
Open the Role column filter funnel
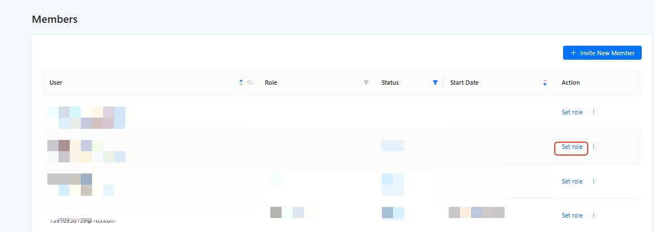tap(366, 83)
